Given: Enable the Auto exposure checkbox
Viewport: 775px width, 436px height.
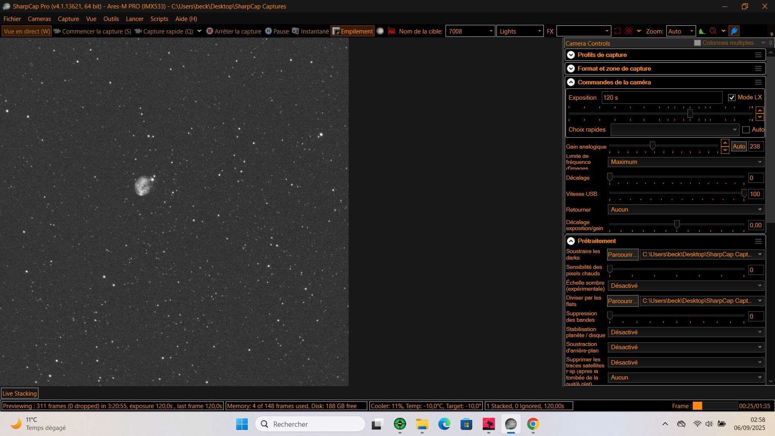Looking at the screenshot, I should (746, 130).
